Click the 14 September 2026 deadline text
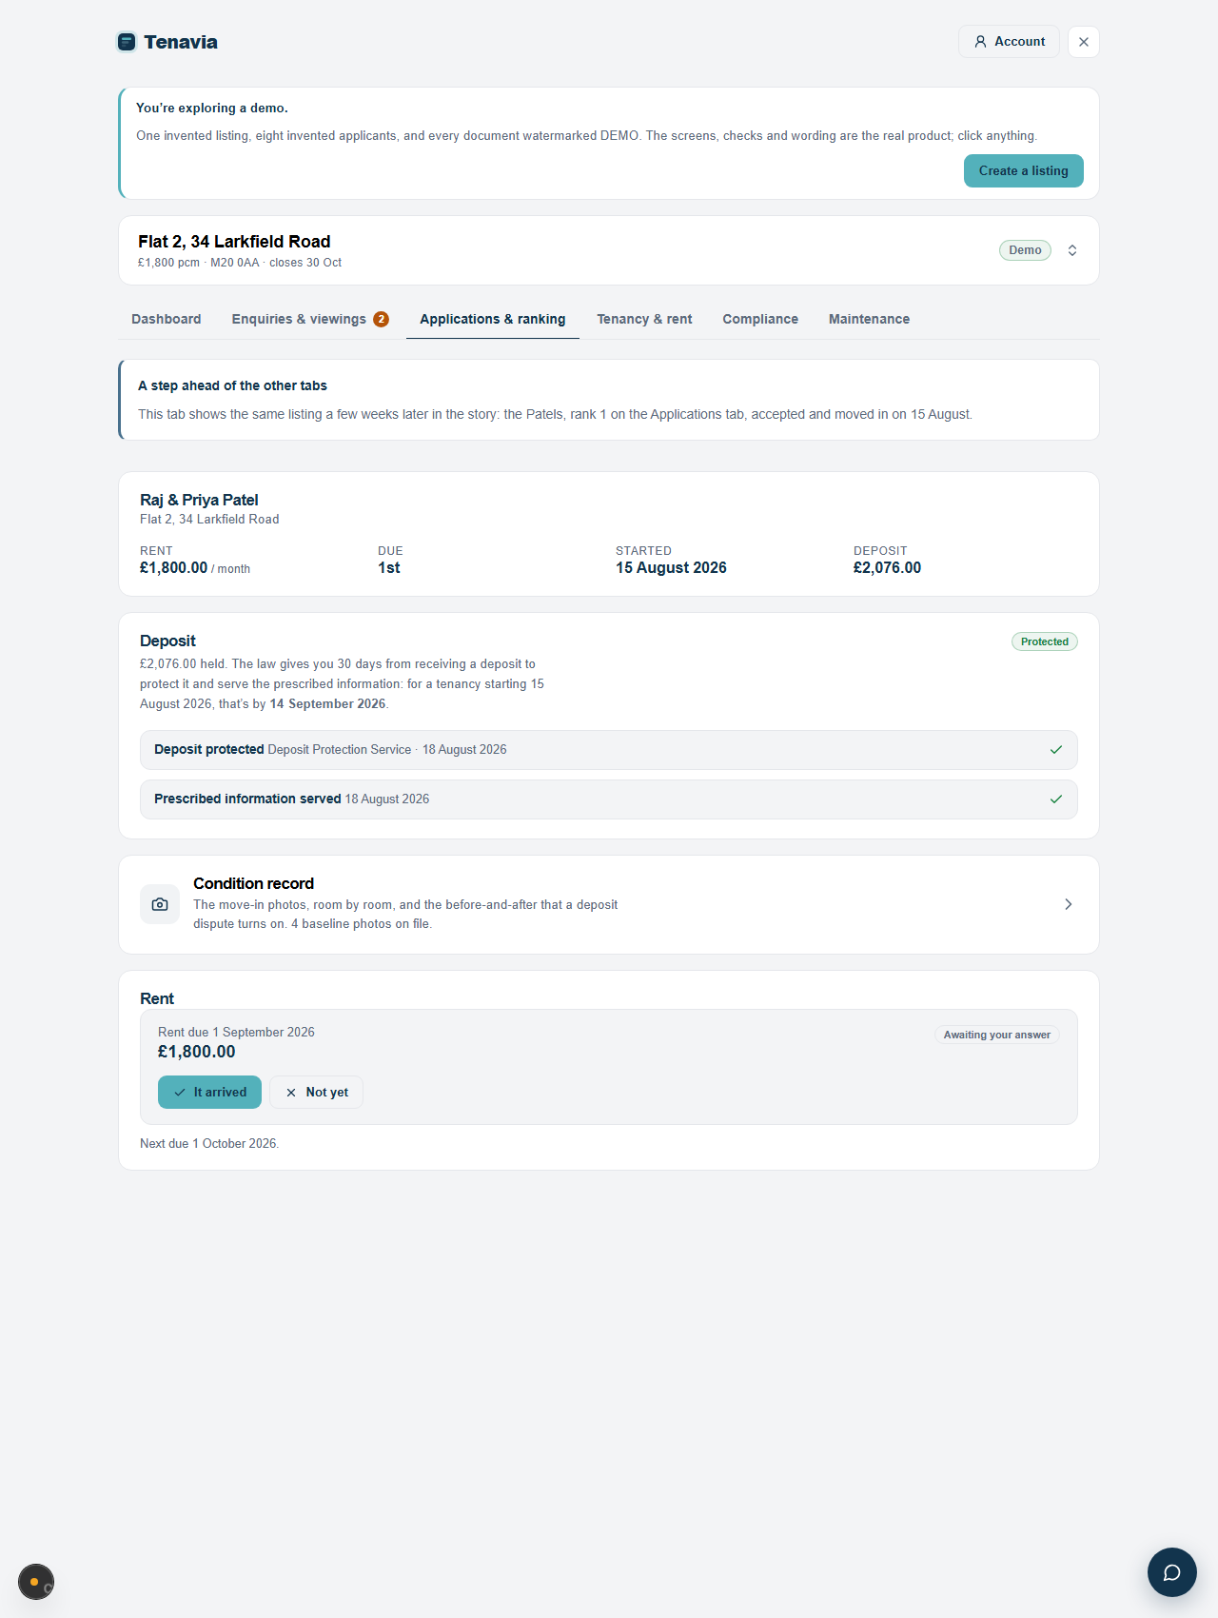Viewport: 1218px width, 1618px height. [x=327, y=704]
